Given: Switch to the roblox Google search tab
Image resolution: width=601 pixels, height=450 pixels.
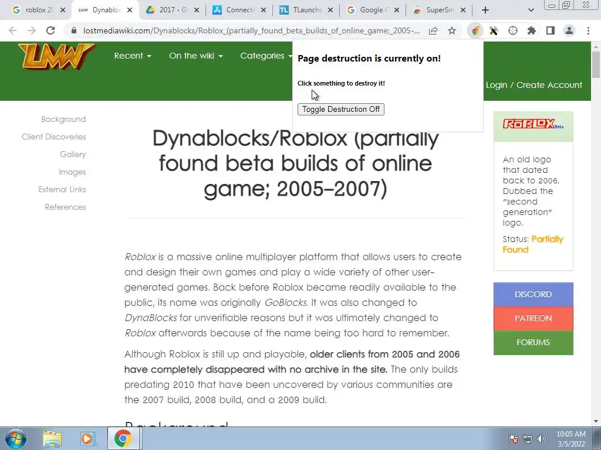Looking at the screenshot, I should [x=35, y=11].
